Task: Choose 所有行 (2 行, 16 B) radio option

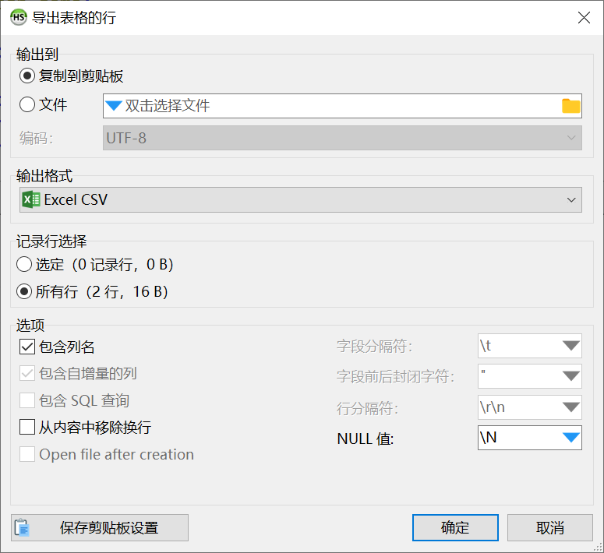Action: (x=24, y=292)
